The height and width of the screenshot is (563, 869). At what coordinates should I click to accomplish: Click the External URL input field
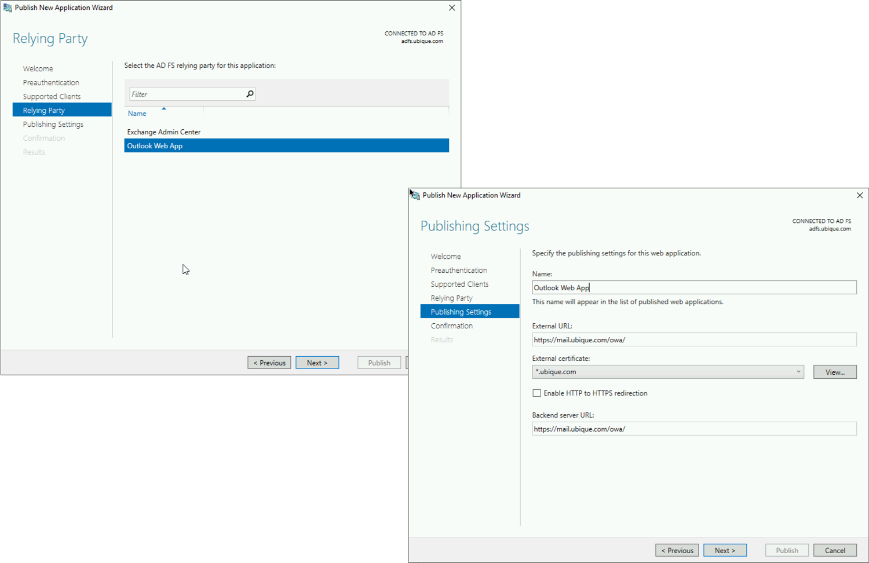694,339
